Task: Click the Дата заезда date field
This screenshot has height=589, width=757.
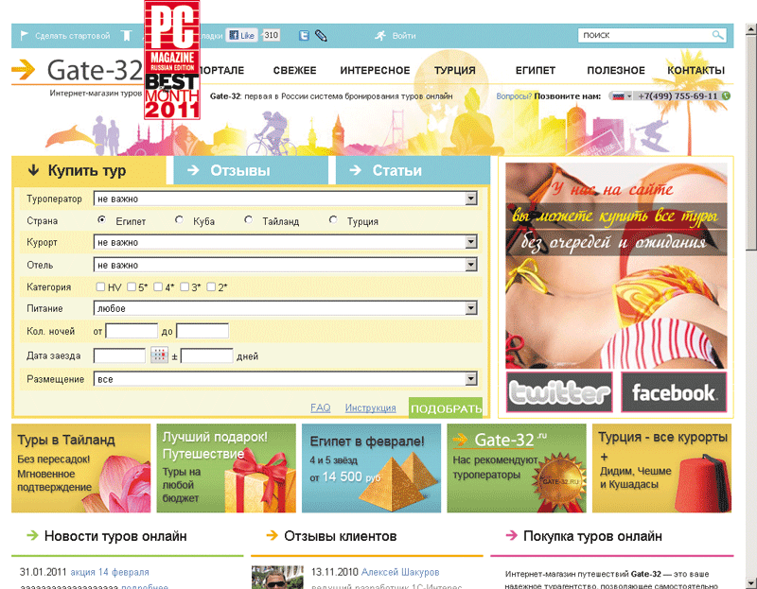Action: click(x=119, y=355)
